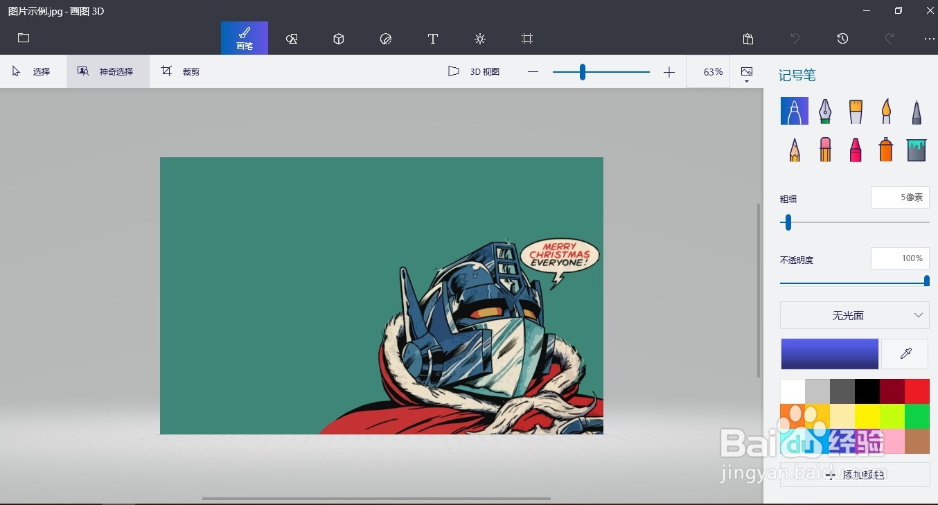The width and height of the screenshot is (938, 505).
Task: Select the Pencil tool
Action: point(795,149)
